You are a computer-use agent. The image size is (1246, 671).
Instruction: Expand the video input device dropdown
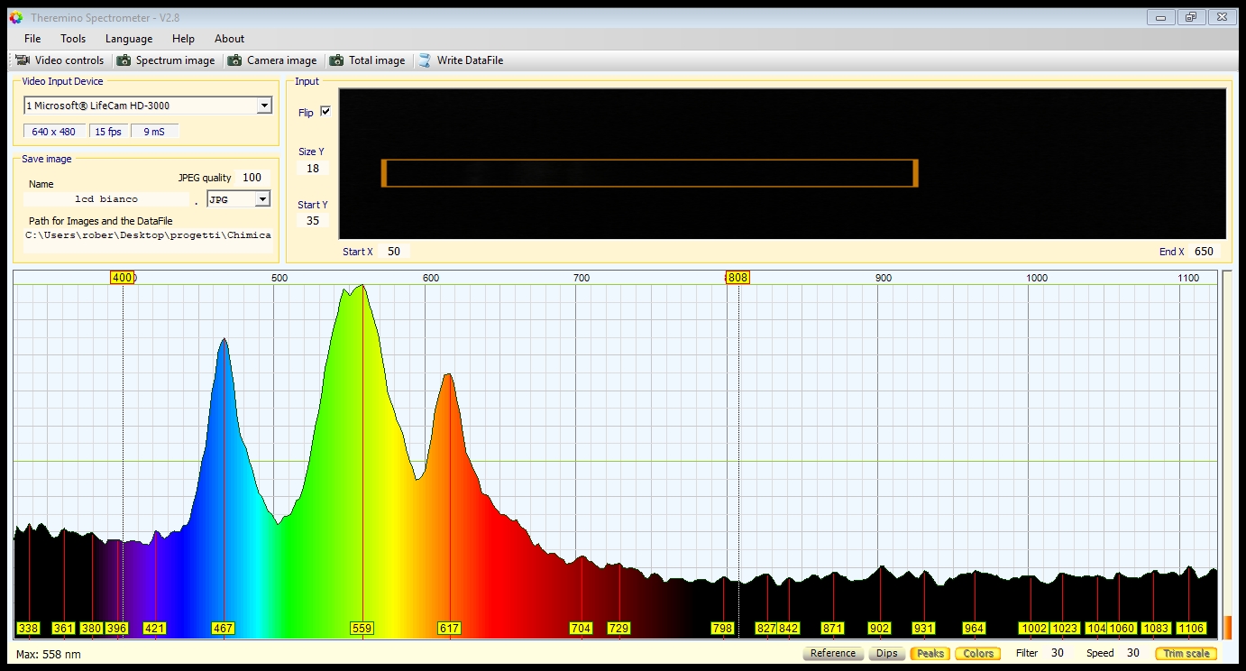pyautogui.click(x=263, y=106)
